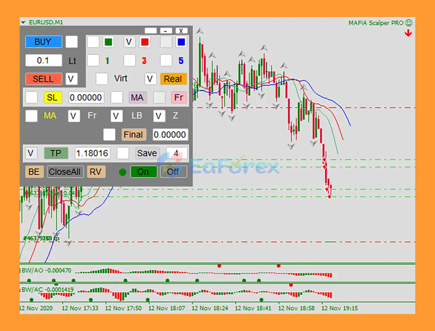
Task: Uncheck the V checkbox beside SELL
Action: click(71, 79)
